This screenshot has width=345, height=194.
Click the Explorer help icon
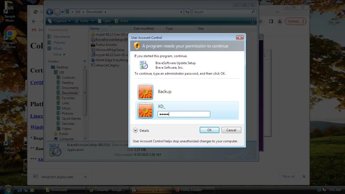252,21
